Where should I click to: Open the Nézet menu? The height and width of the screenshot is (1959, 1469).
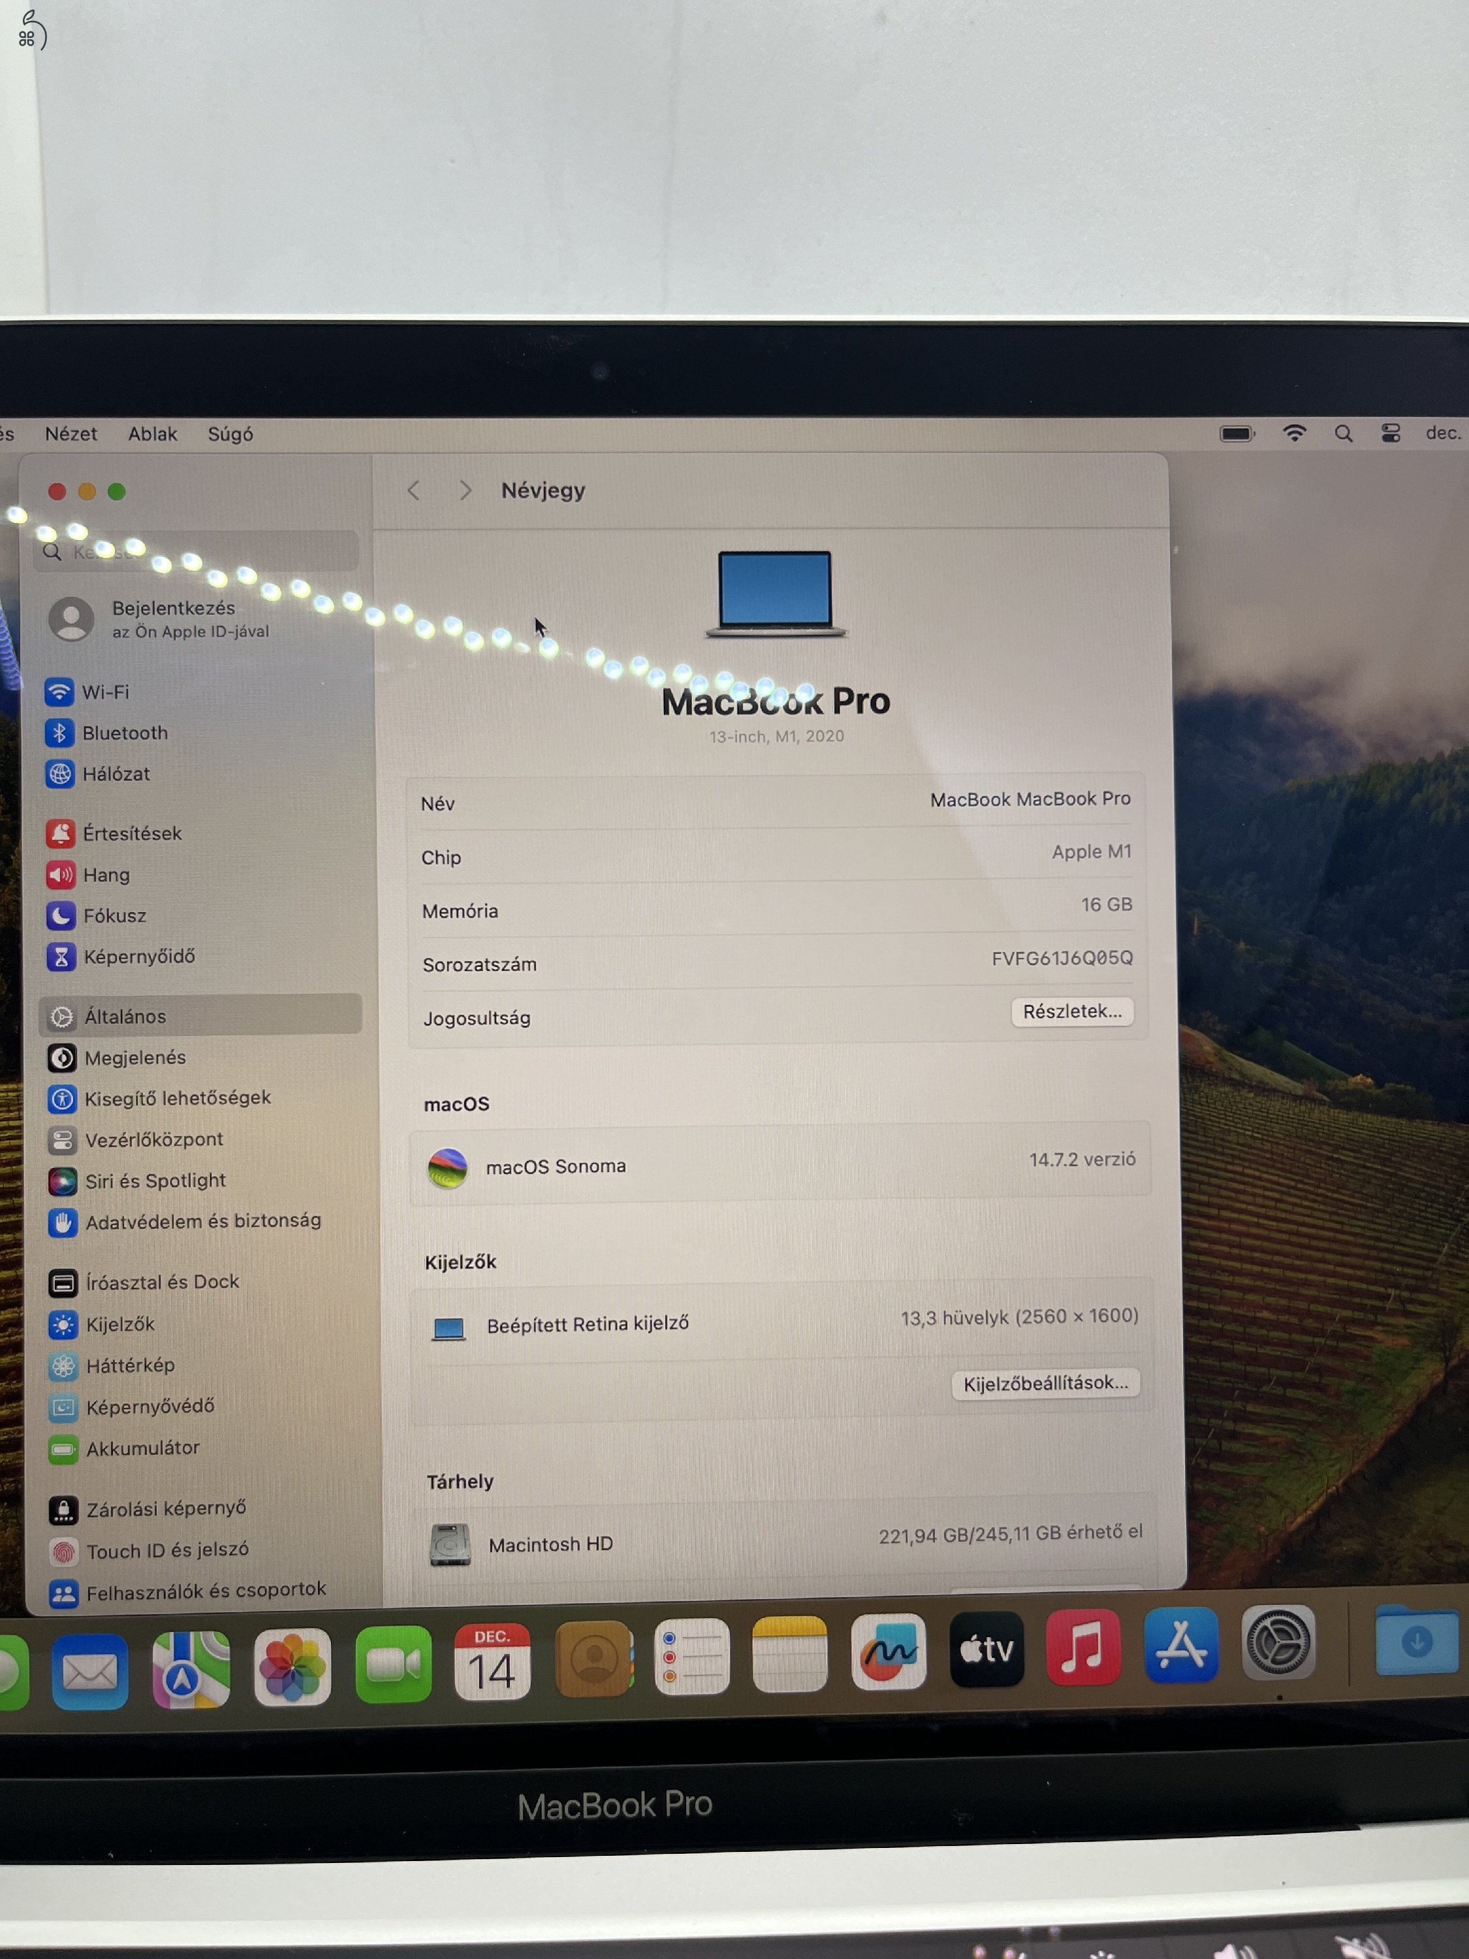pos(71,434)
